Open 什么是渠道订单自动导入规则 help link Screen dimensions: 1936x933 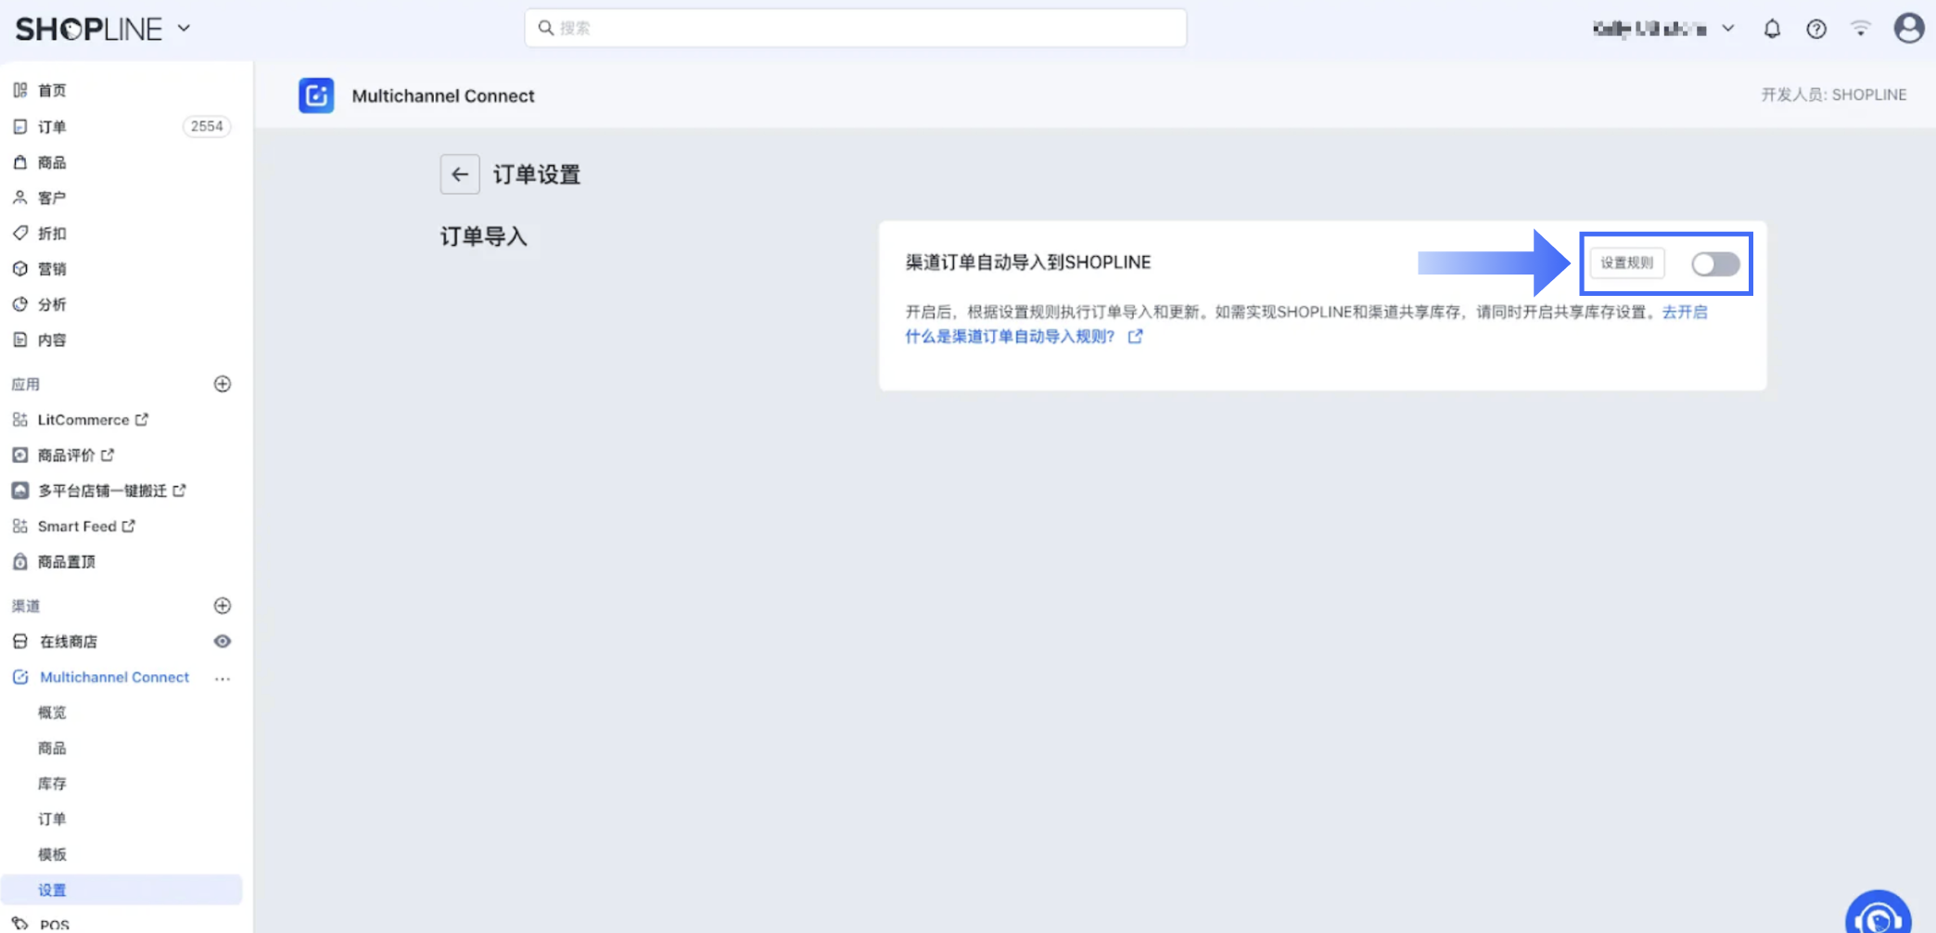click(x=1024, y=337)
